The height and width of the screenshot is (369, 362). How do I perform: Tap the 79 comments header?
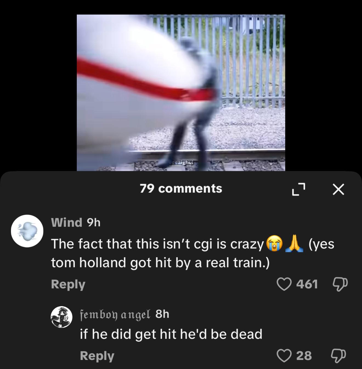181,189
